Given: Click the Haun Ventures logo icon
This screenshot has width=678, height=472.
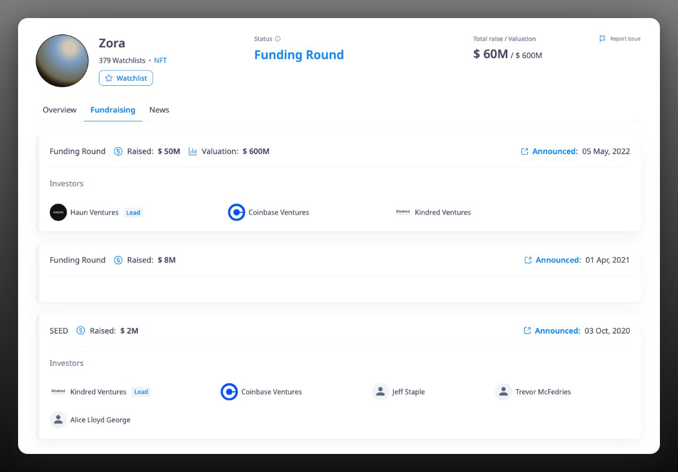Looking at the screenshot, I should coord(58,212).
